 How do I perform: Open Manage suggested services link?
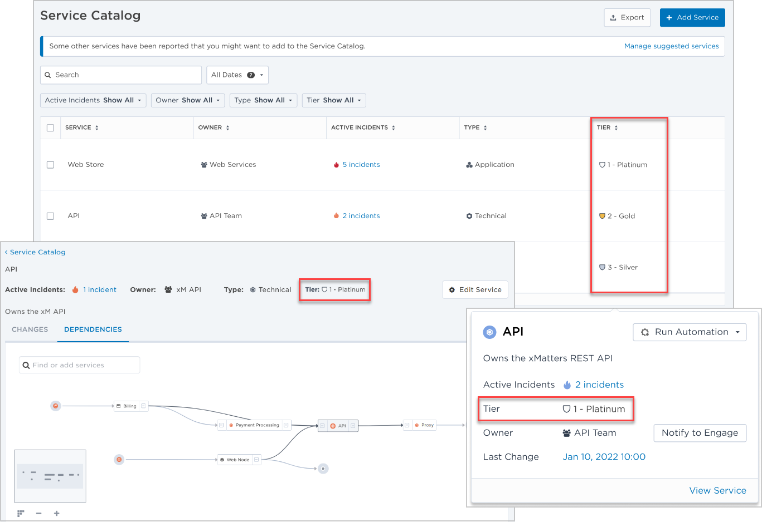tap(672, 46)
